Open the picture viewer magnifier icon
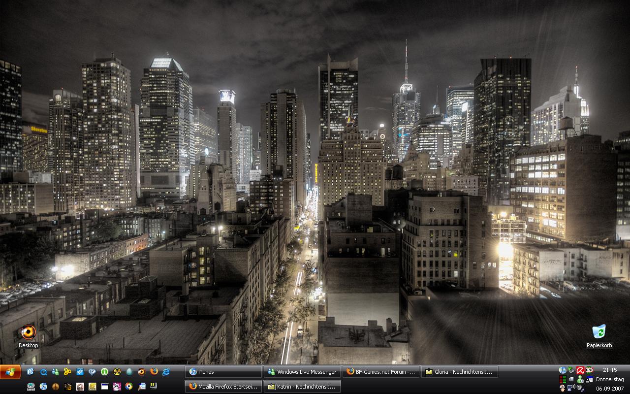Image resolution: width=630 pixels, height=394 pixels. pos(142,387)
